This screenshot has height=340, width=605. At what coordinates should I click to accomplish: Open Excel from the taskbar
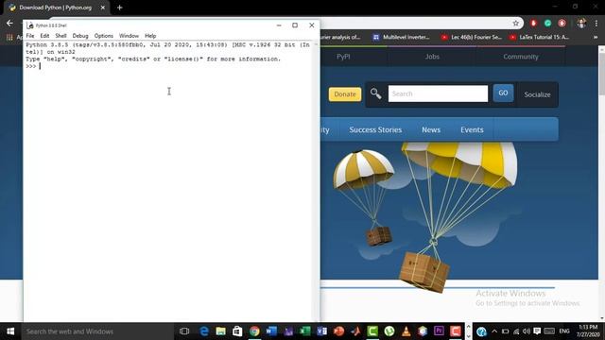pos(305,331)
